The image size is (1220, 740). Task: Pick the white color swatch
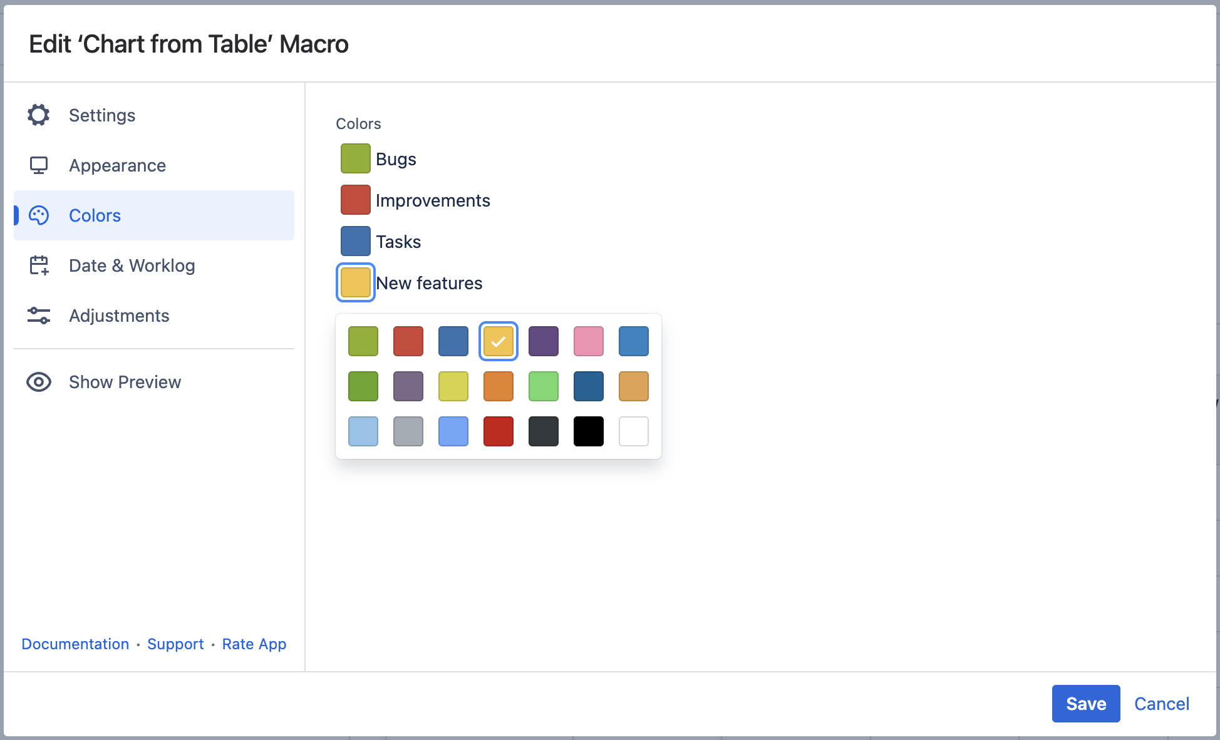click(633, 431)
